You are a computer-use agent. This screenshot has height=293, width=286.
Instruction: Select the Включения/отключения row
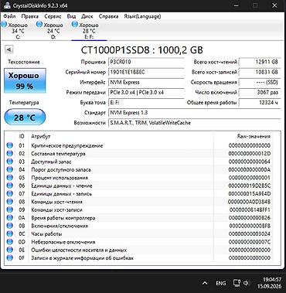click(139, 226)
